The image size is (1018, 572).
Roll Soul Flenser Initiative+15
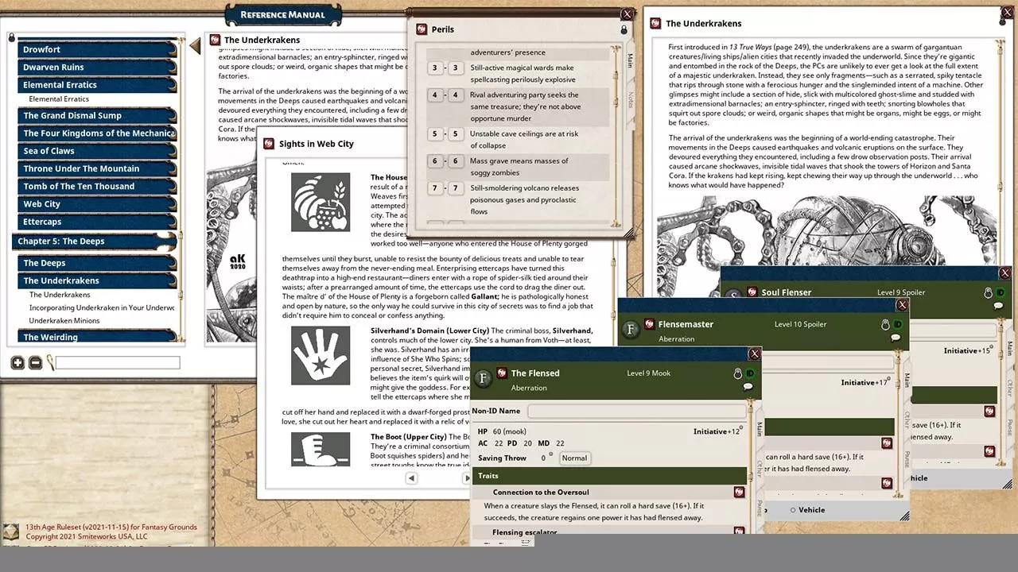pos(969,350)
